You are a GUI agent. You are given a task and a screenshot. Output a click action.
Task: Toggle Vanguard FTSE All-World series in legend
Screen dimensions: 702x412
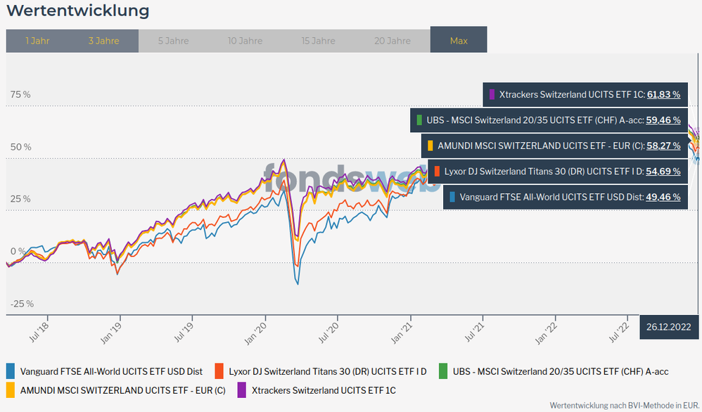coord(111,371)
